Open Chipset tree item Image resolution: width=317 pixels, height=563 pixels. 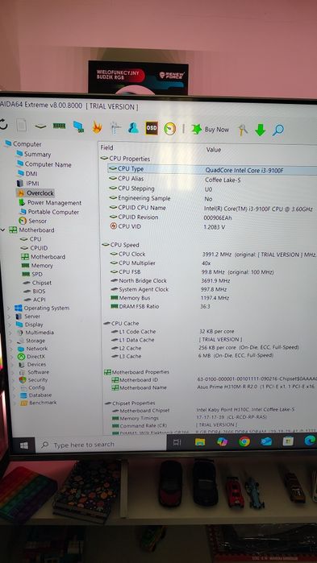coord(37,283)
